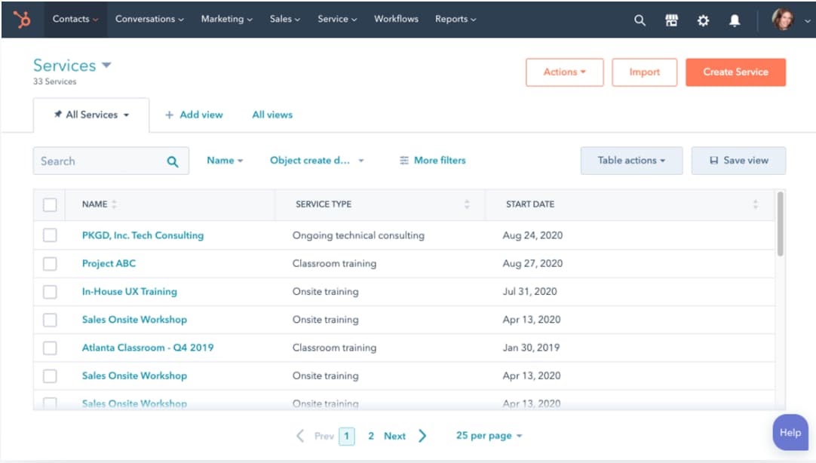Screen dimensions: 816x463
Task: Select the checkbox for PKGD, Inc. Tech Consulting
Action: click(50, 235)
